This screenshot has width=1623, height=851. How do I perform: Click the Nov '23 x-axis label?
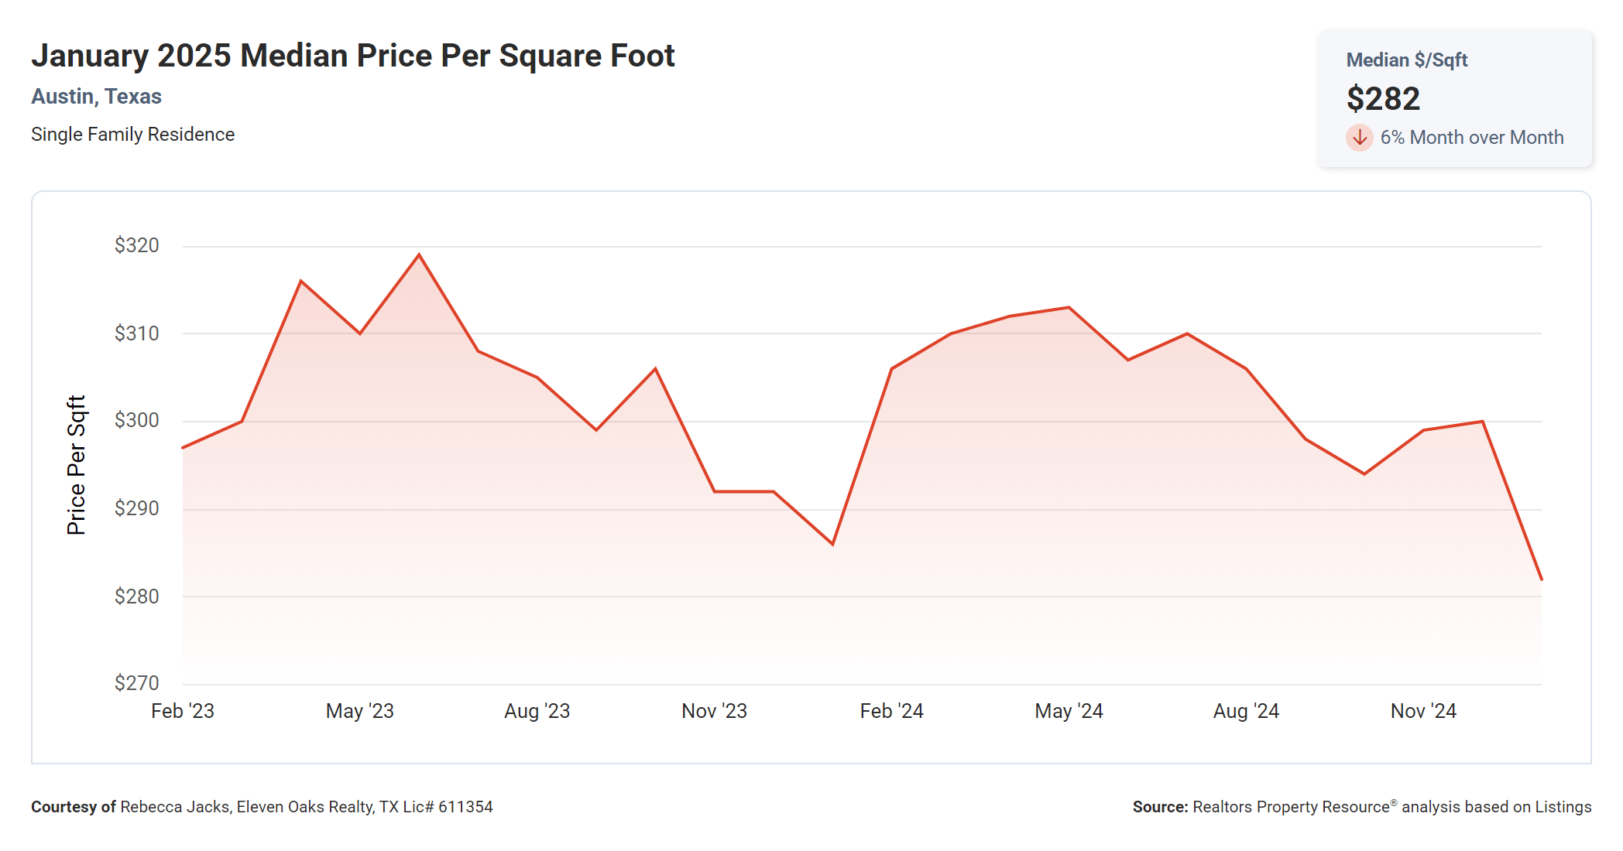point(714,711)
